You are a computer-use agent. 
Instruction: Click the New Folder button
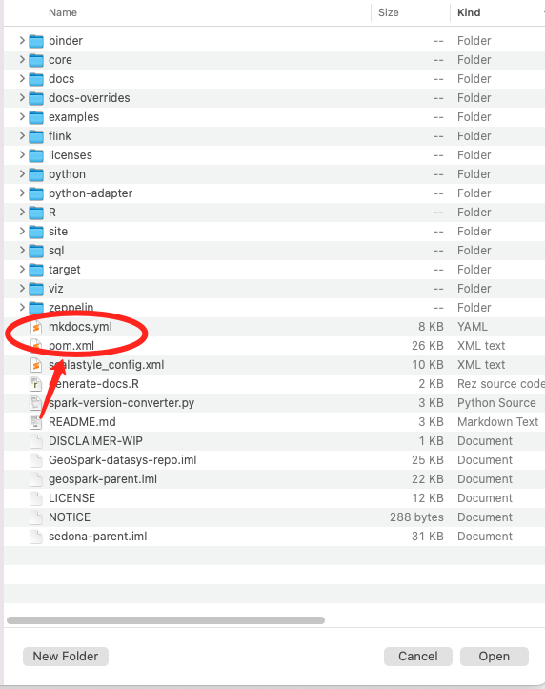point(66,657)
